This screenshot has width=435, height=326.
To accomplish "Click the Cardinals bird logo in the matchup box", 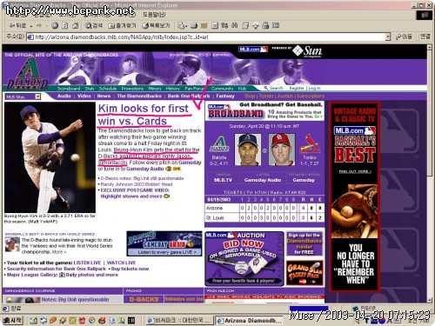I will pyautogui.click(x=310, y=143).
